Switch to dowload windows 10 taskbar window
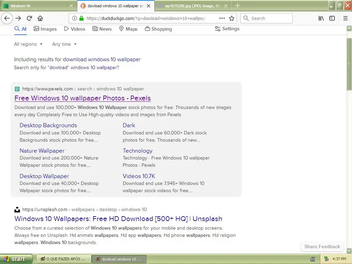352x264 pixels. pos(119,259)
